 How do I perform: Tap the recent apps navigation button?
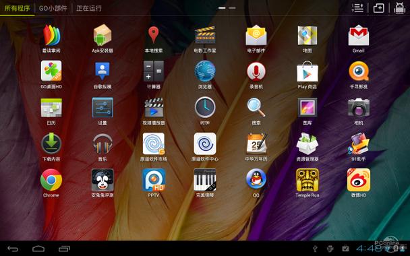click(x=64, y=249)
